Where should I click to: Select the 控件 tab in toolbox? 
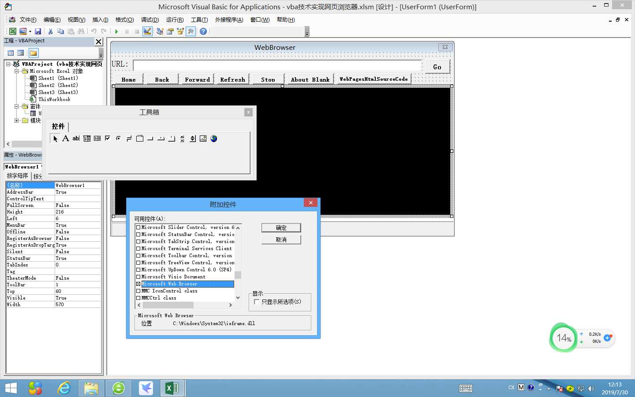coord(58,127)
